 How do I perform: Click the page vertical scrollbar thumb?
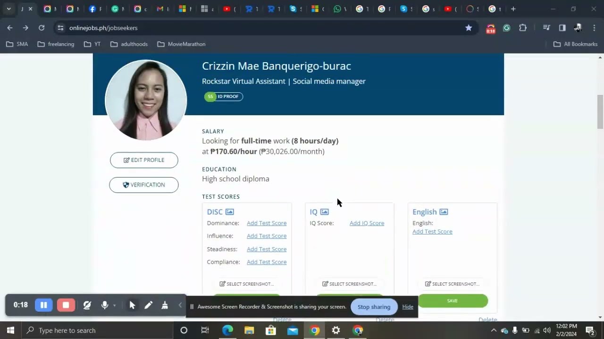(600, 112)
